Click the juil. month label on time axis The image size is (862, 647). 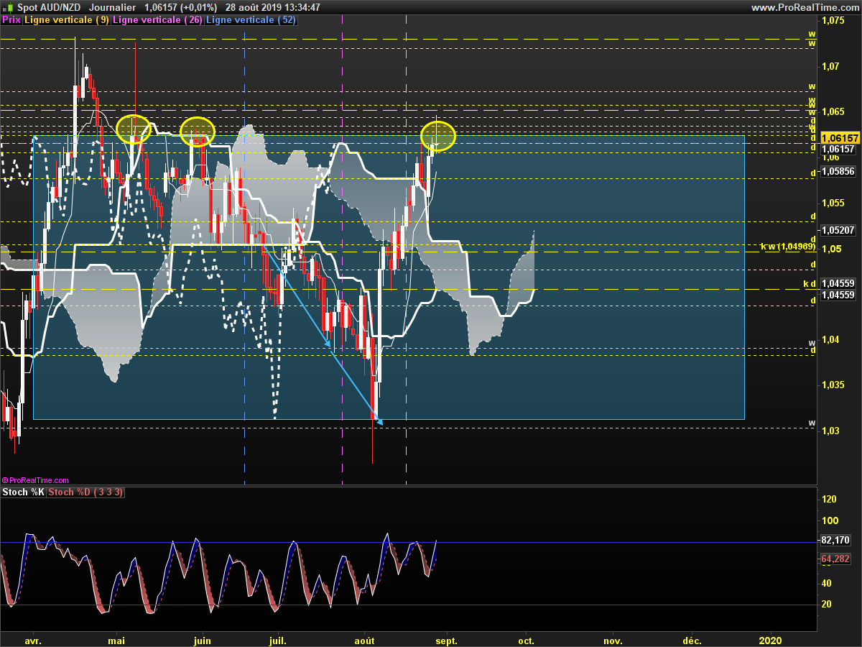(x=278, y=640)
